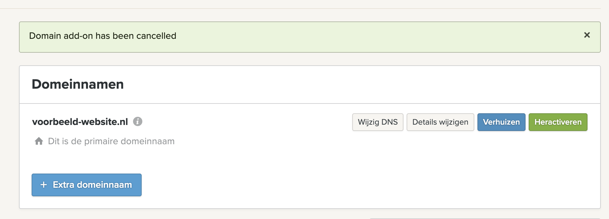Open info icon beside voorbeeld-website.nl
609x219 pixels.
(x=138, y=121)
